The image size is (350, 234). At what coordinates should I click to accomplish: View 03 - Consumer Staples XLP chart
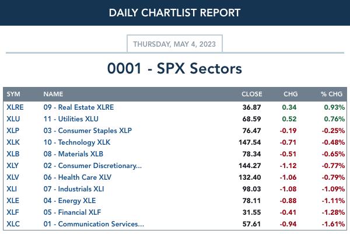87,130
